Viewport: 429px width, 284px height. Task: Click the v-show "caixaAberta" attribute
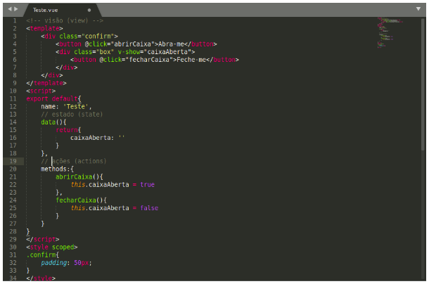pyautogui.click(x=155, y=52)
